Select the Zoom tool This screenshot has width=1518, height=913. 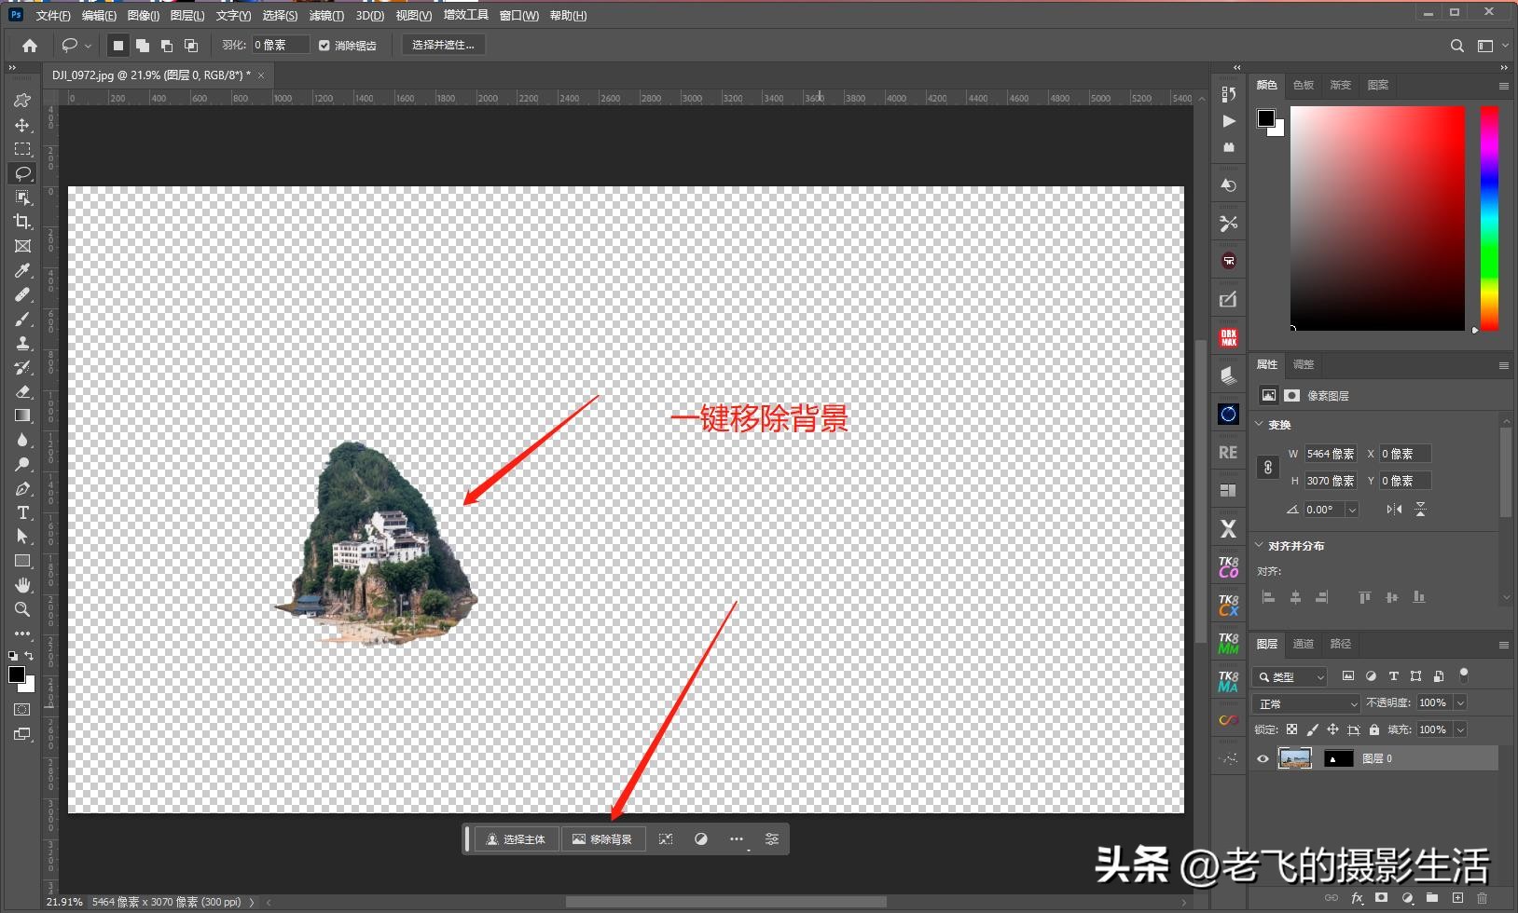pos(22,609)
